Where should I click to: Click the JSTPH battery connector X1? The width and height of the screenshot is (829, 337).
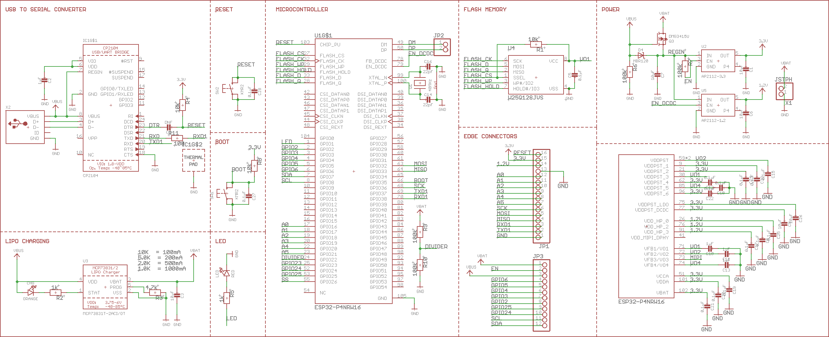coord(784,91)
